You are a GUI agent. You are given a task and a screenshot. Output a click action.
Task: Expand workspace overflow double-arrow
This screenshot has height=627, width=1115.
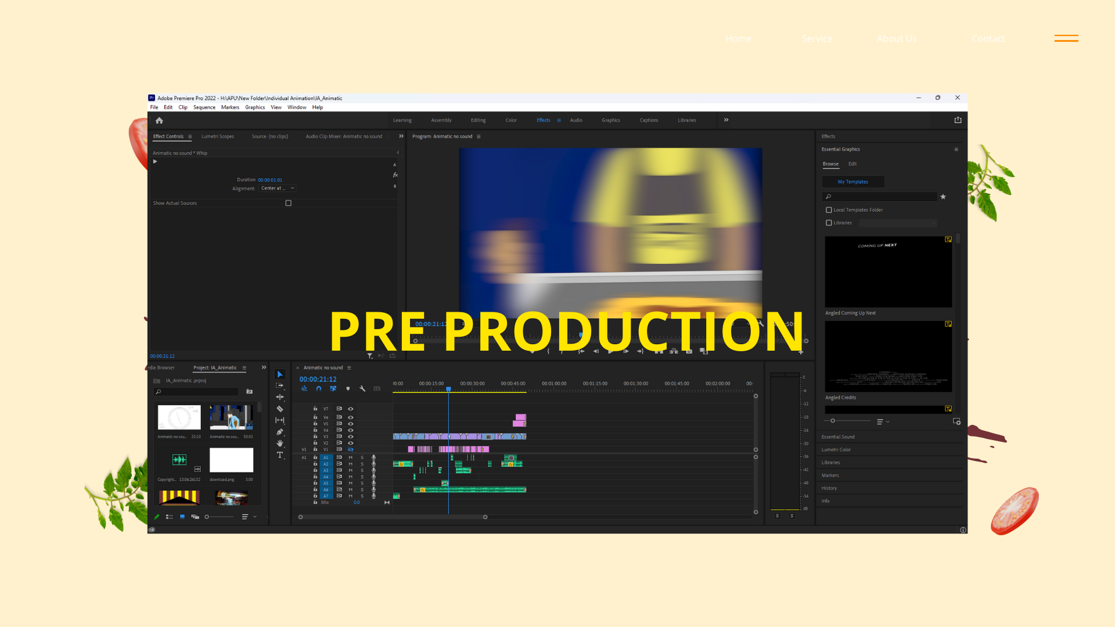pos(726,120)
